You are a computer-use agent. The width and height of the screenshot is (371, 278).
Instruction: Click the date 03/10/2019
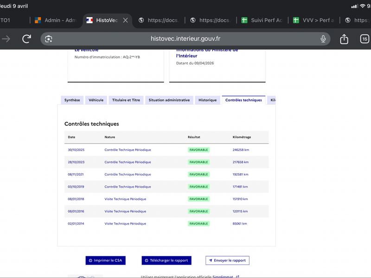pyautogui.click(x=76, y=187)
